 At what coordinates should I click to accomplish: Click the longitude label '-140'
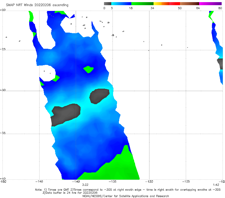click(x=76, y=182)
